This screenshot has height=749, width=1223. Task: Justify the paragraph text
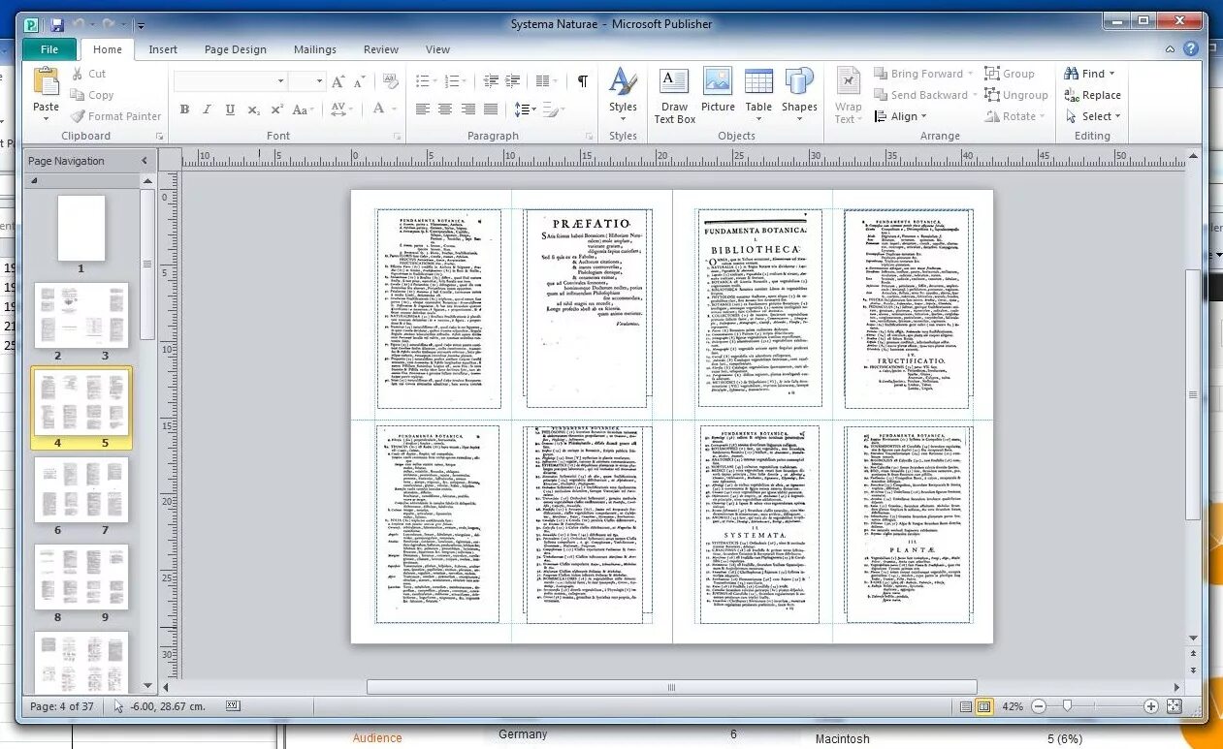[491, 109]
